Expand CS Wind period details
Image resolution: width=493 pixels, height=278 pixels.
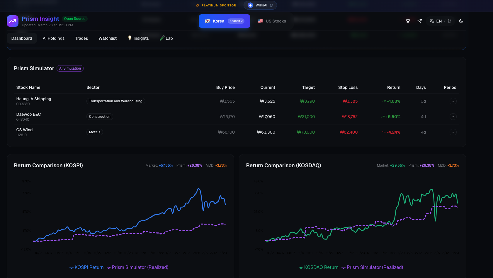453,132
